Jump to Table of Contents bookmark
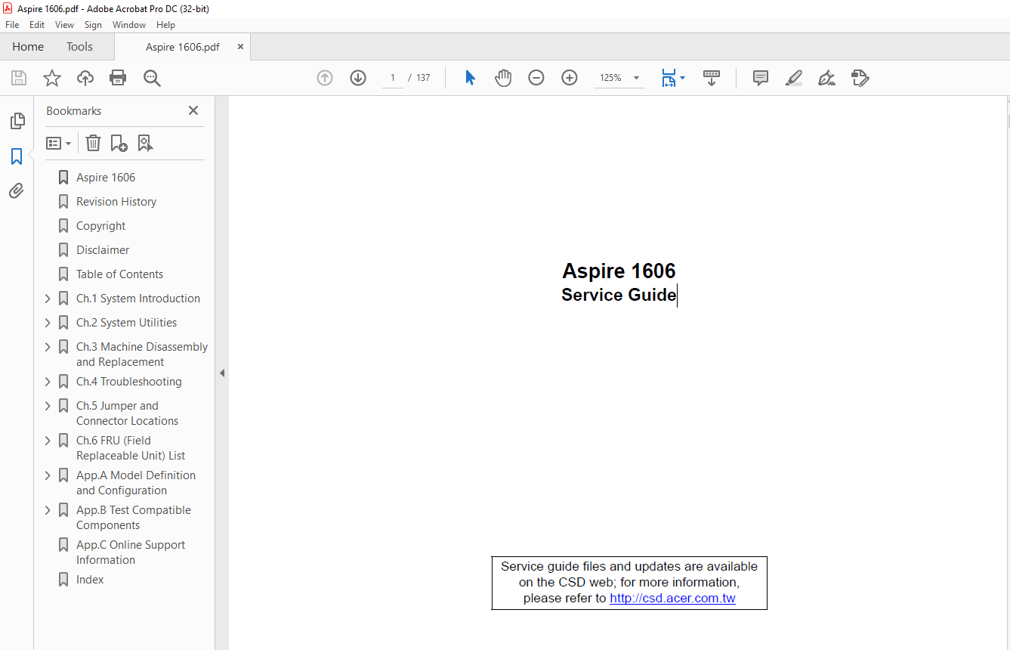 [x=119, y=274]
